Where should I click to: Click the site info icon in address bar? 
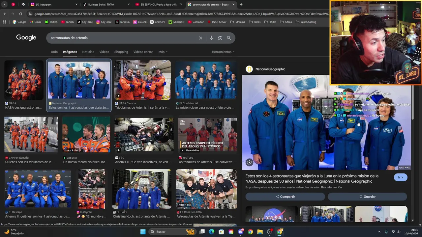30,14
